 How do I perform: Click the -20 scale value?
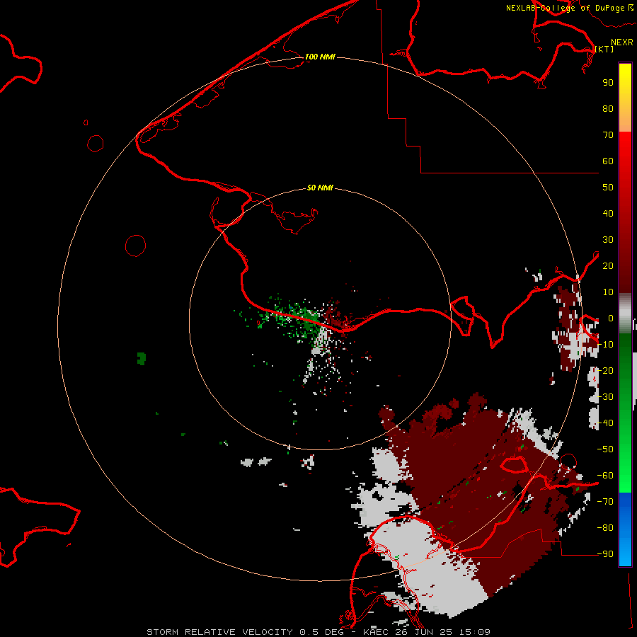point(605,370)
